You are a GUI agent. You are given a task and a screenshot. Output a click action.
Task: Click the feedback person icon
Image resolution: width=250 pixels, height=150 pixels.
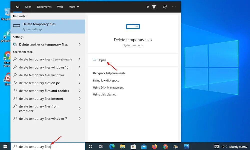165,7
